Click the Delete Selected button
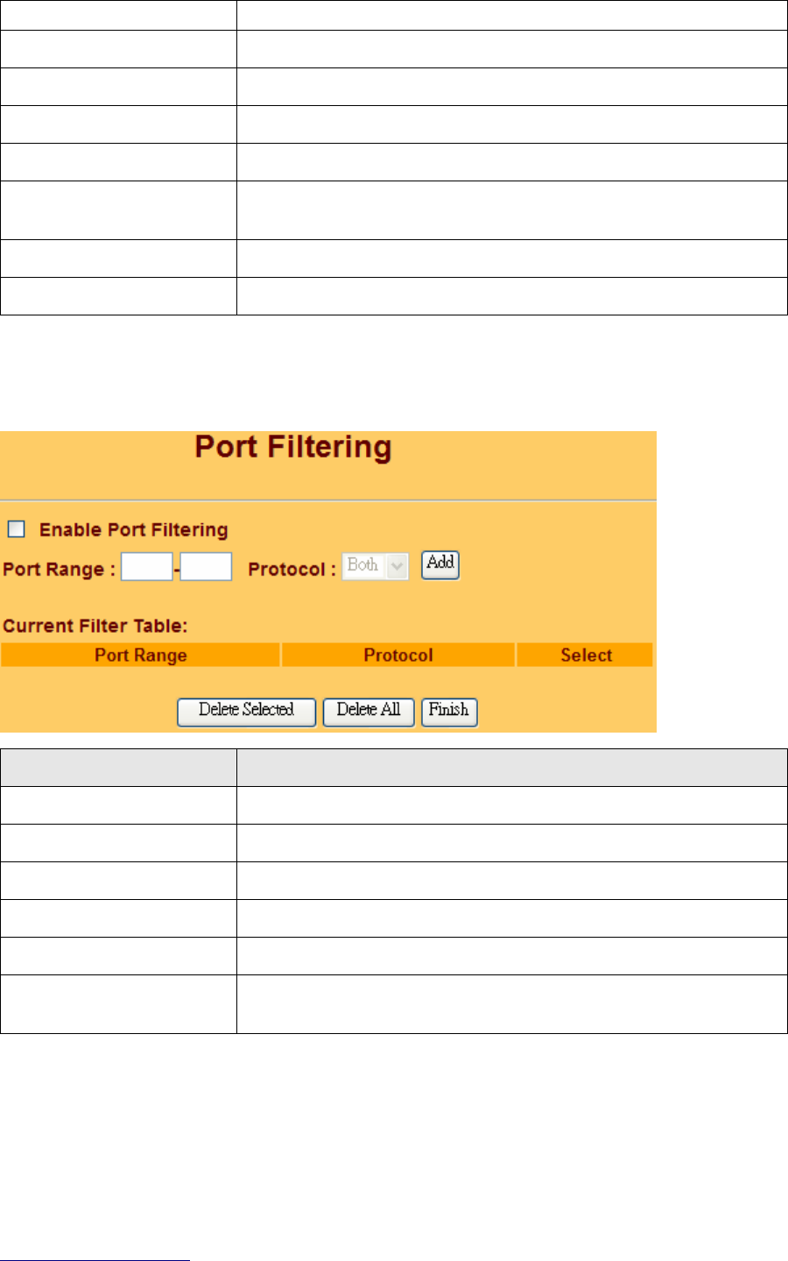 (246, 711)
